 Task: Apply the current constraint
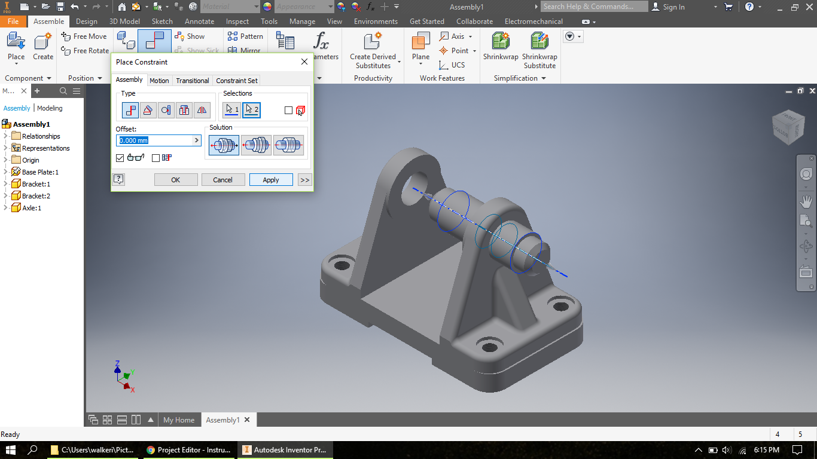tap(270, 179)
